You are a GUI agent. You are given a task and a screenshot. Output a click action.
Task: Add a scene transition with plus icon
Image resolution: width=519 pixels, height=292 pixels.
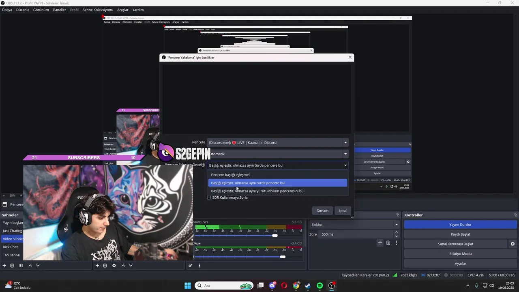(x=380, y=243)
